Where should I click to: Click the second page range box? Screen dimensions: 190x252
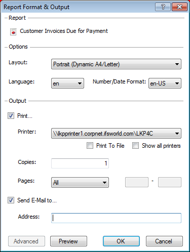click(170, 182)
